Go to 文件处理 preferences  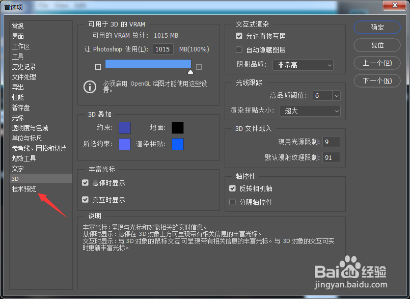(24, 77)
